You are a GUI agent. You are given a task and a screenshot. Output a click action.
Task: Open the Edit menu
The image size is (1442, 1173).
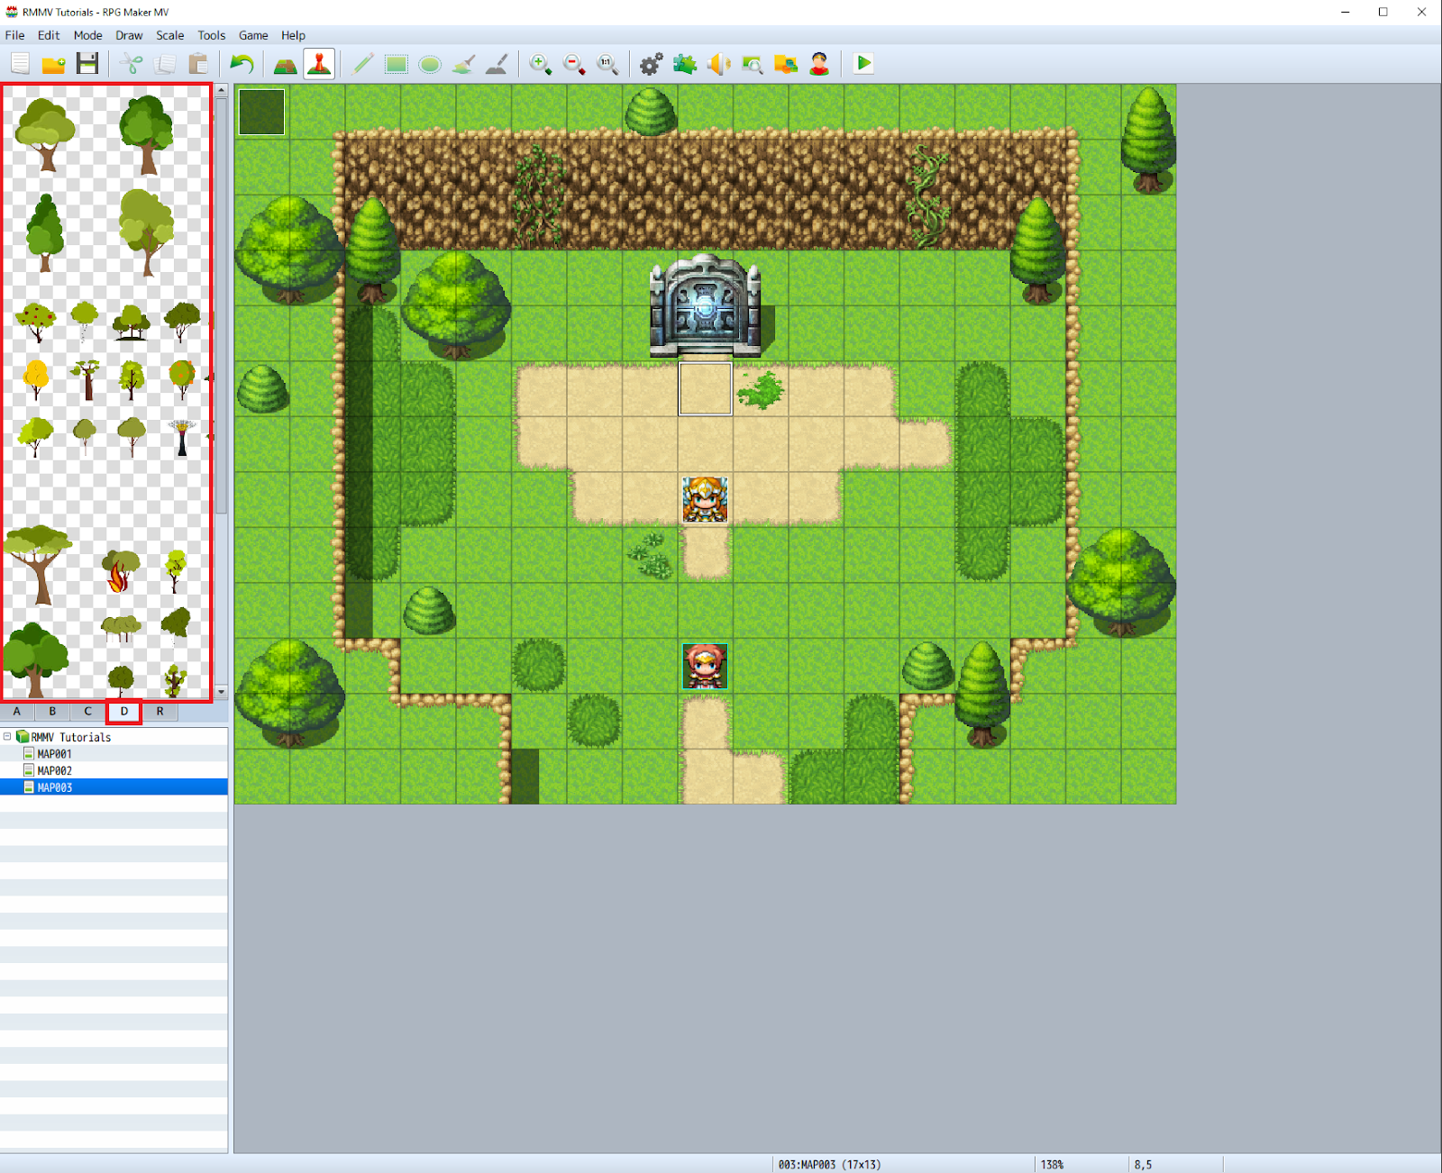point(49,35)
